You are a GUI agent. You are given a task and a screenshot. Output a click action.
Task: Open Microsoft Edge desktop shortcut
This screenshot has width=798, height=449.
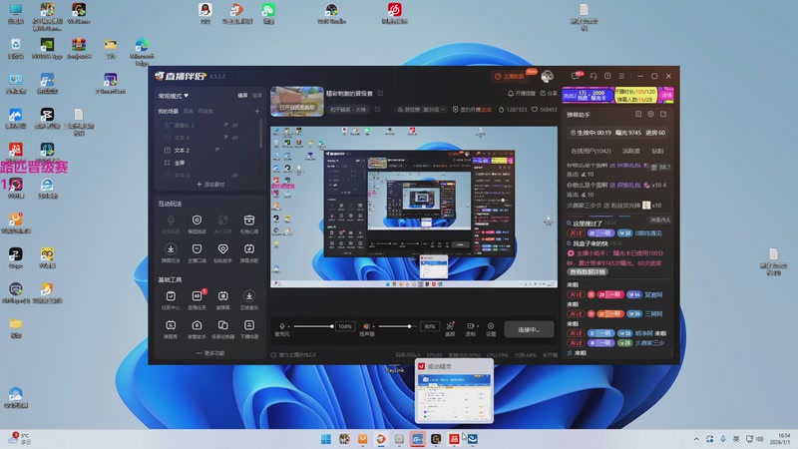pos(142,52)
